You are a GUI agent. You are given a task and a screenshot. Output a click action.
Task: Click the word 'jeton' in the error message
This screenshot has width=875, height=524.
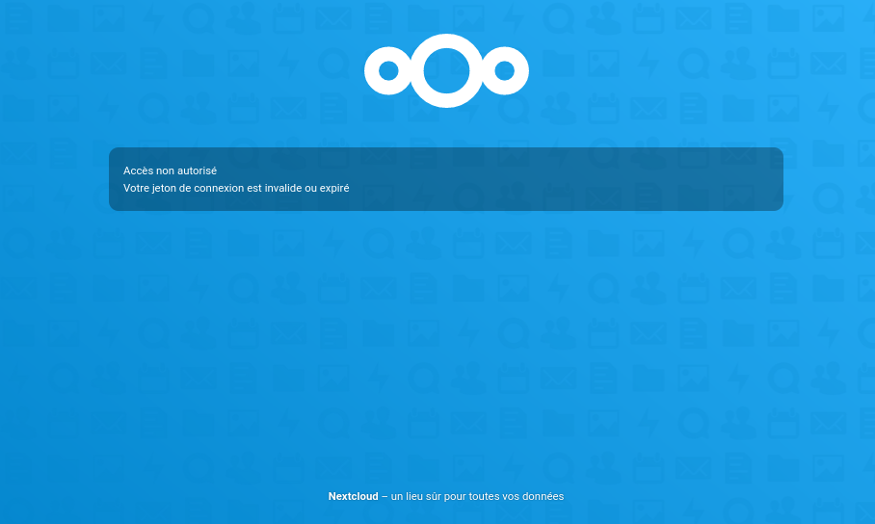pyautogui.click(x=164, y=188)
